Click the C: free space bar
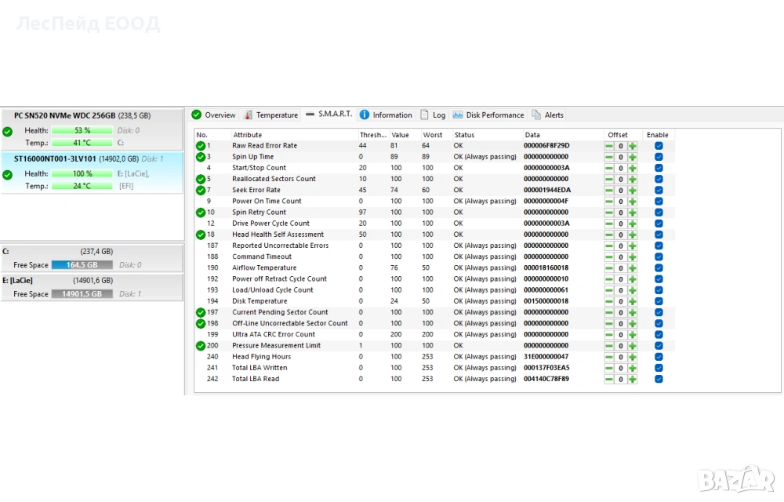 point(82,265)
